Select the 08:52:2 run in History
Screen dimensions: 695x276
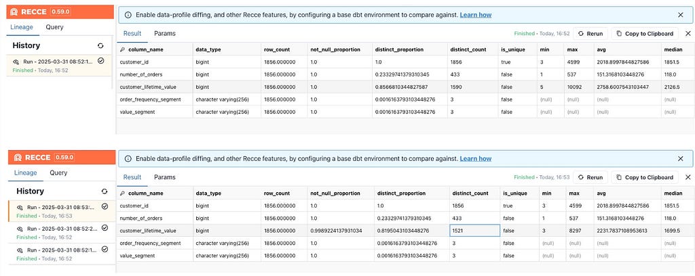point(62,233)
